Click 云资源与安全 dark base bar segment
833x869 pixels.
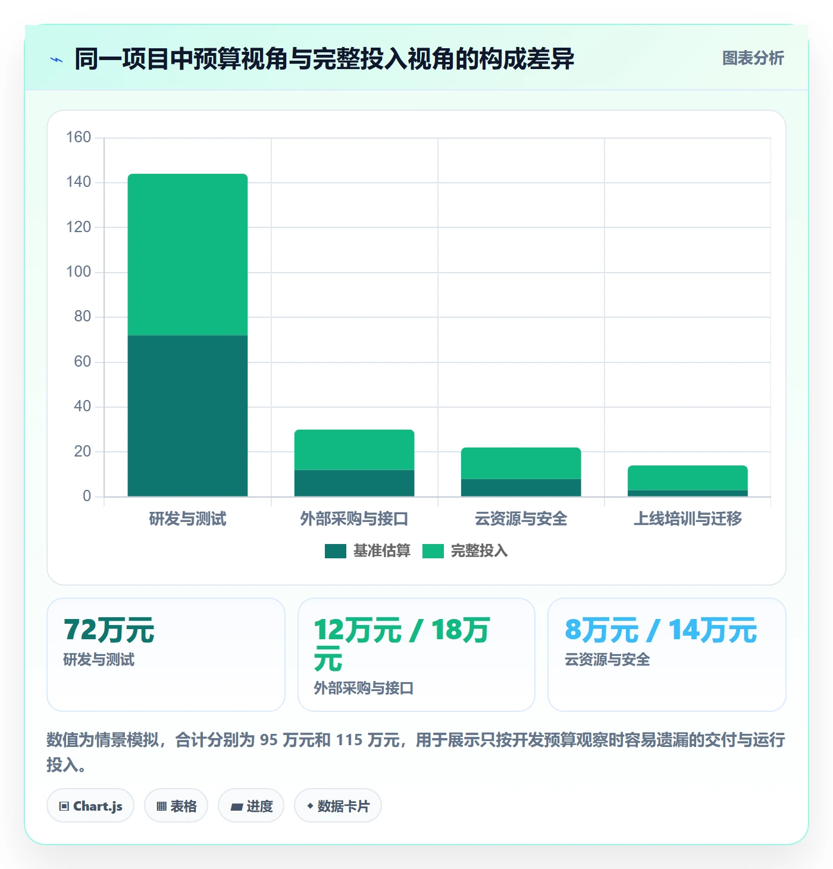521,487
